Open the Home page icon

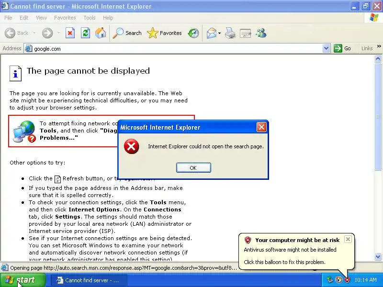point(101,33)
